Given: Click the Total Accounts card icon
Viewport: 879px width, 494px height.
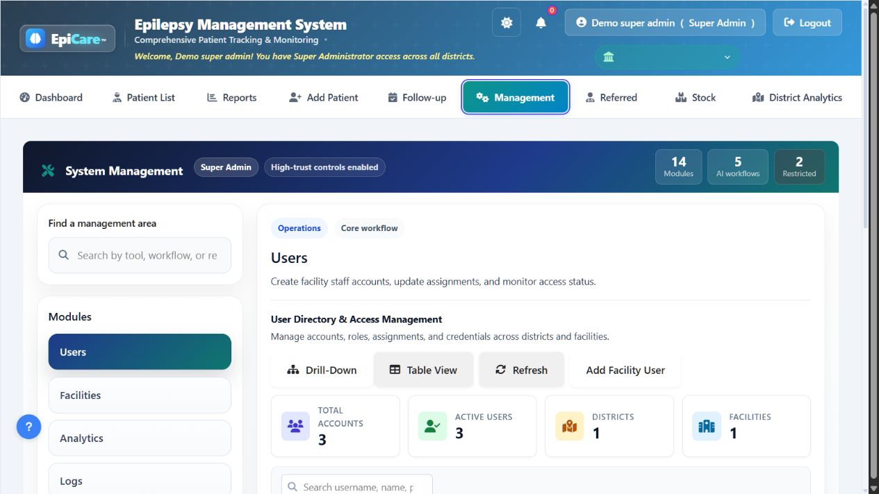Looking at the screenshot, I should click(x=296, y=426).
